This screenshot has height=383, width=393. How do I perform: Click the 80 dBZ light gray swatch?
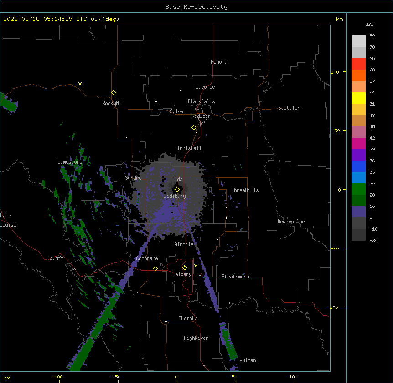[x=358, y=41]
